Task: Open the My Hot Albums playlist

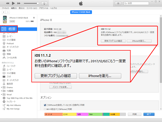Action: click(14, 105)
